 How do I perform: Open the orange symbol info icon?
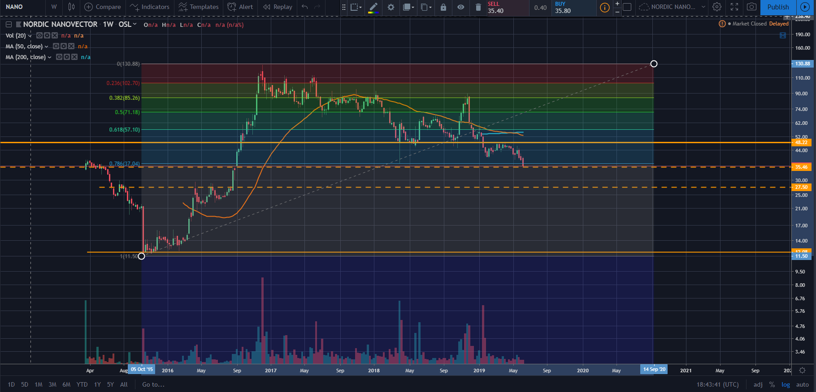pyautogui.click(x=604, y=8)
